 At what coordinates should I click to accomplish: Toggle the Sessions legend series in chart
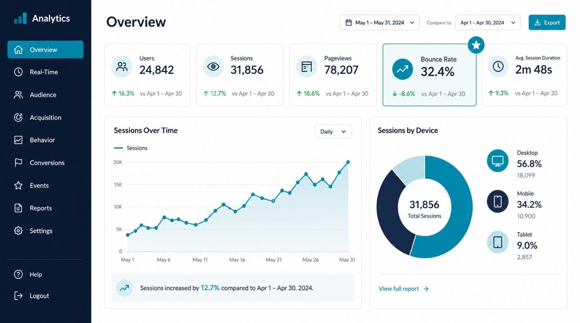tap(131, 148)
